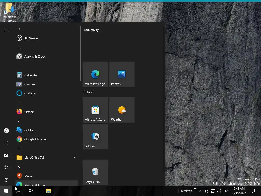This screenshot has width=261, height=196.
Task: Click the Windows Start button
Action: pyautogui.click(x=6, y=191)
